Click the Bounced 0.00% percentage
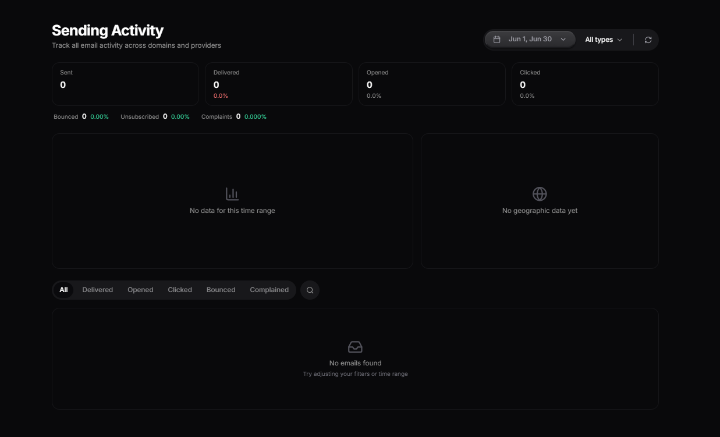The height and width of the screenshot is (437, 720). (x=100, y=117)
